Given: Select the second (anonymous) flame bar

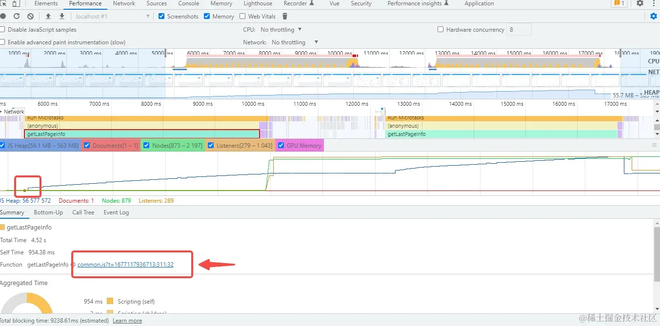Looking at the screenshot, I should (x=501, y=126).
